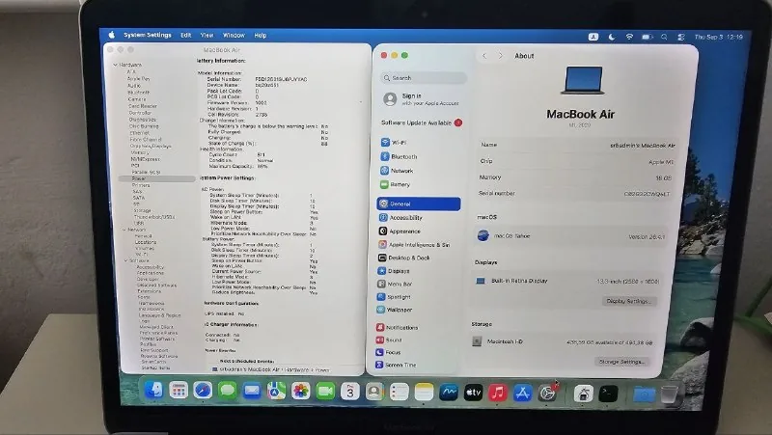This screenshot has width=772, height=435.
Task: Select Wallpaper in Settings sidebar
Action: (419, 310)
